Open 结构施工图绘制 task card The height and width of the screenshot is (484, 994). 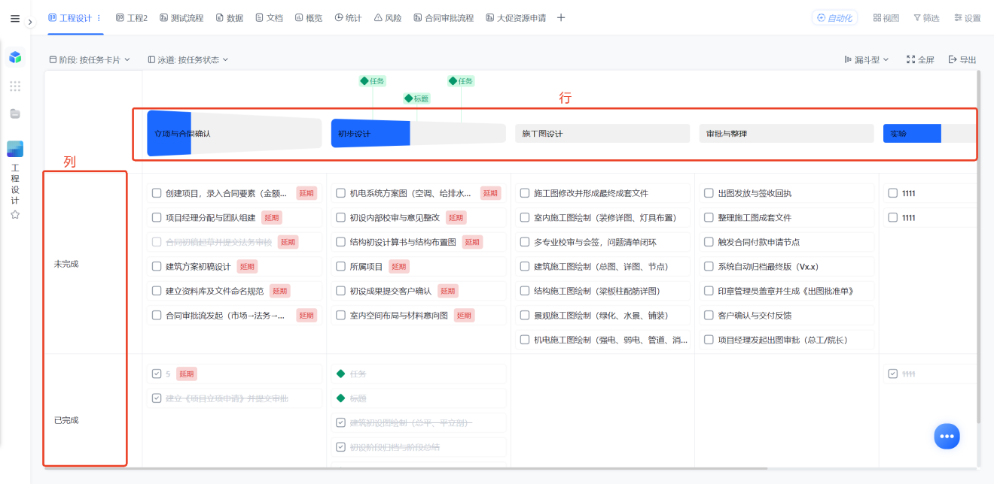pyautogui.click(x=602, y=291)
